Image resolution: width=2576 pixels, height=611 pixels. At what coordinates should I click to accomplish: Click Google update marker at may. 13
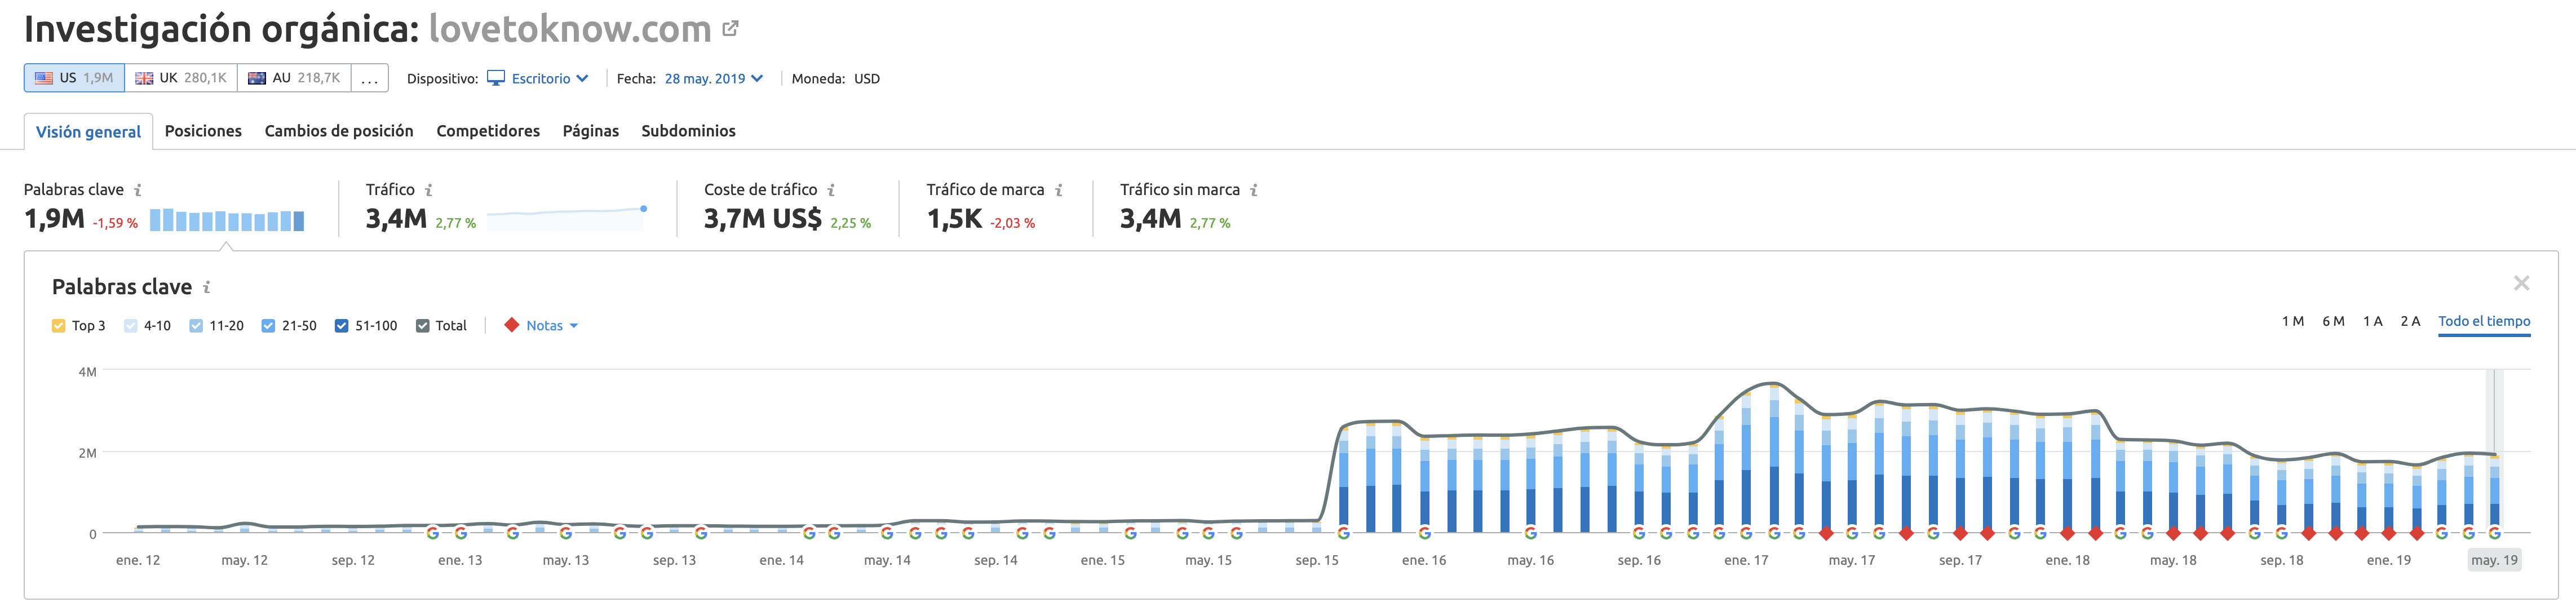point(566,533)
